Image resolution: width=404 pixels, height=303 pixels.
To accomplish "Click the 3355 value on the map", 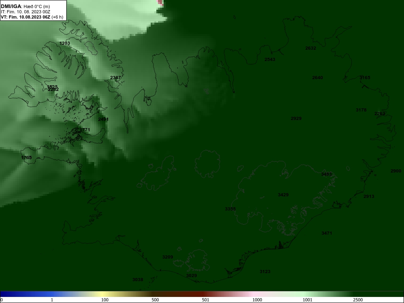I will 230,209.
